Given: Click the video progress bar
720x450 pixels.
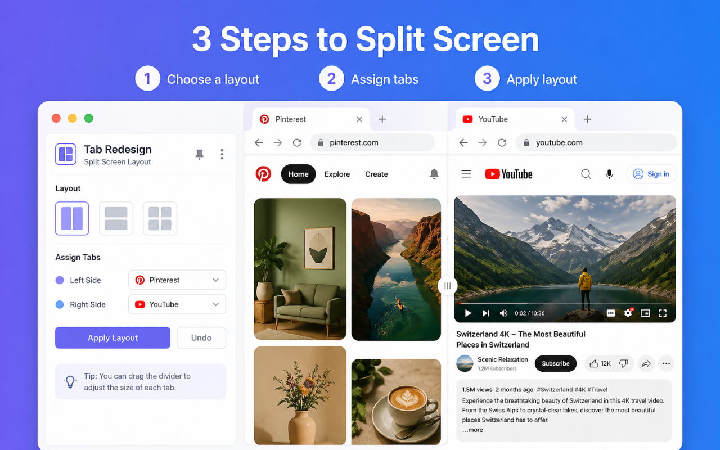Looking at the screenshot, I should [565, 304].
